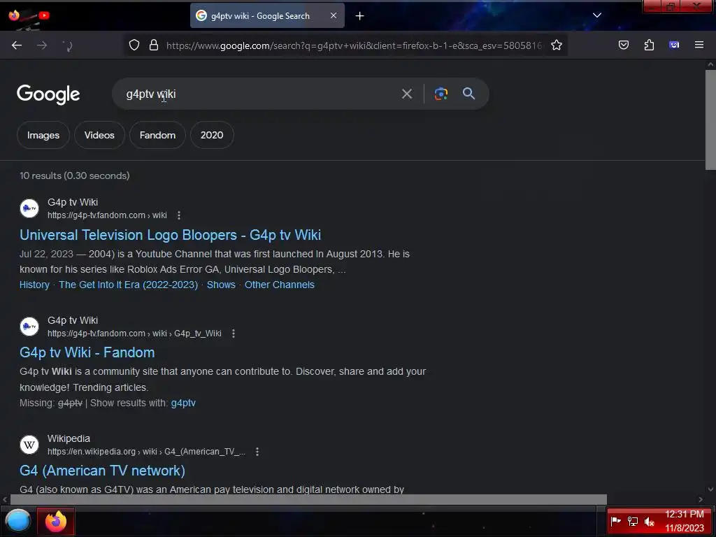Open the Windows Start orb
The width and height of the screenshot is (716, 537).
tap(17, 520)
